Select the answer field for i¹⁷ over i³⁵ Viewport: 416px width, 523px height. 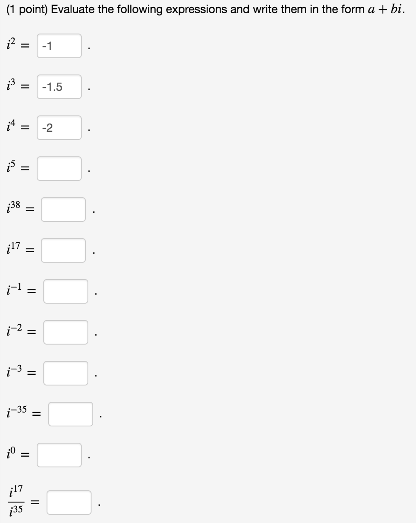click(x=69, y=502)
